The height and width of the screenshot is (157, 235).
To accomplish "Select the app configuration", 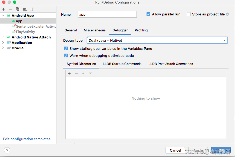I will (28, 21).
